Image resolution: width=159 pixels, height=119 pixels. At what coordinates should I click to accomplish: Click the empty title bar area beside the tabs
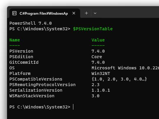[x=128, y=13]
